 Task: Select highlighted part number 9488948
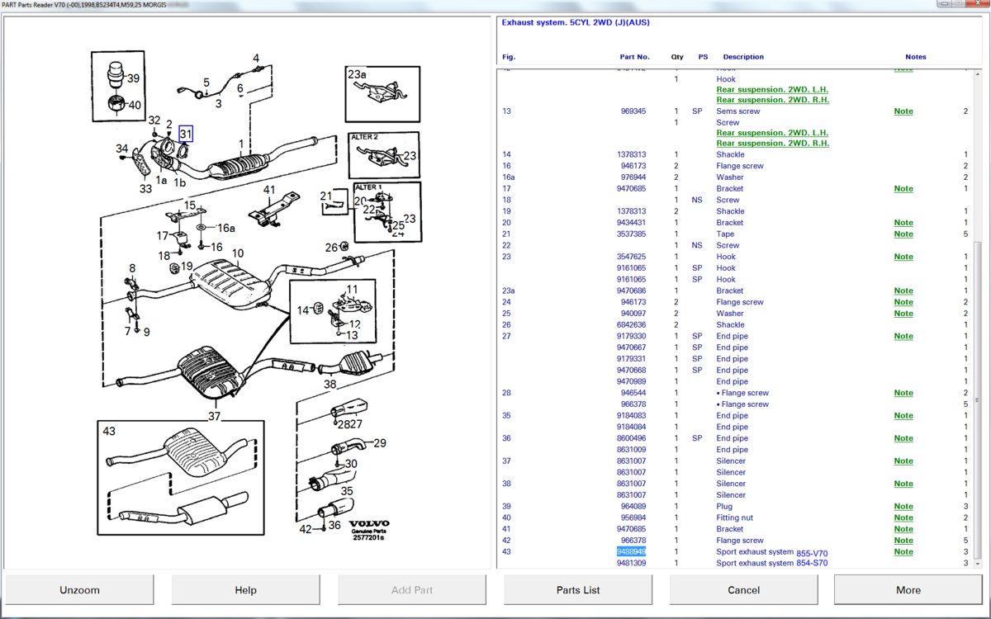tap(631, 552)
